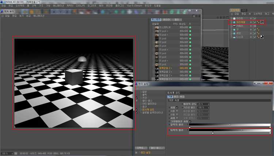Click the material tag on 유리재질 row
Screen dimensions: 274x156
coord(262,22)
